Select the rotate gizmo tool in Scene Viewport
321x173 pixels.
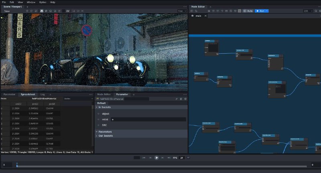(32, 11)
